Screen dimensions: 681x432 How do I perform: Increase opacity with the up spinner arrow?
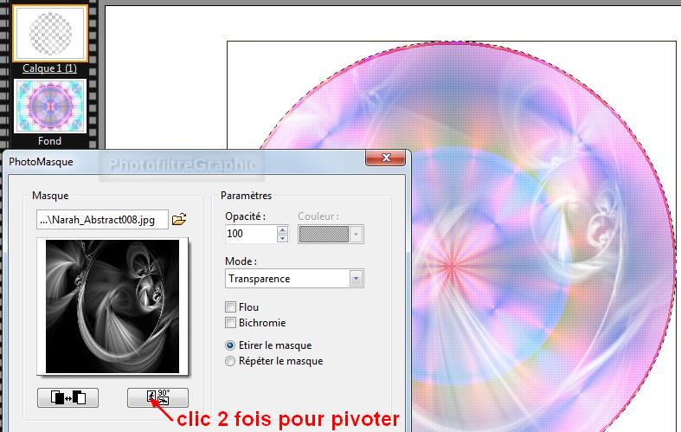(x=283, y=229)
